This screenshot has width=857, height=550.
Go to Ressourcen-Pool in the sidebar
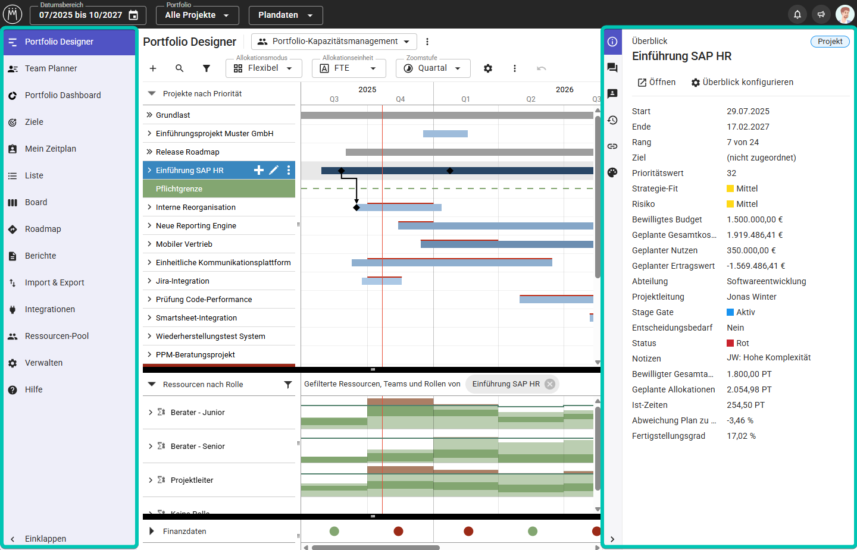tap(57, 336)
